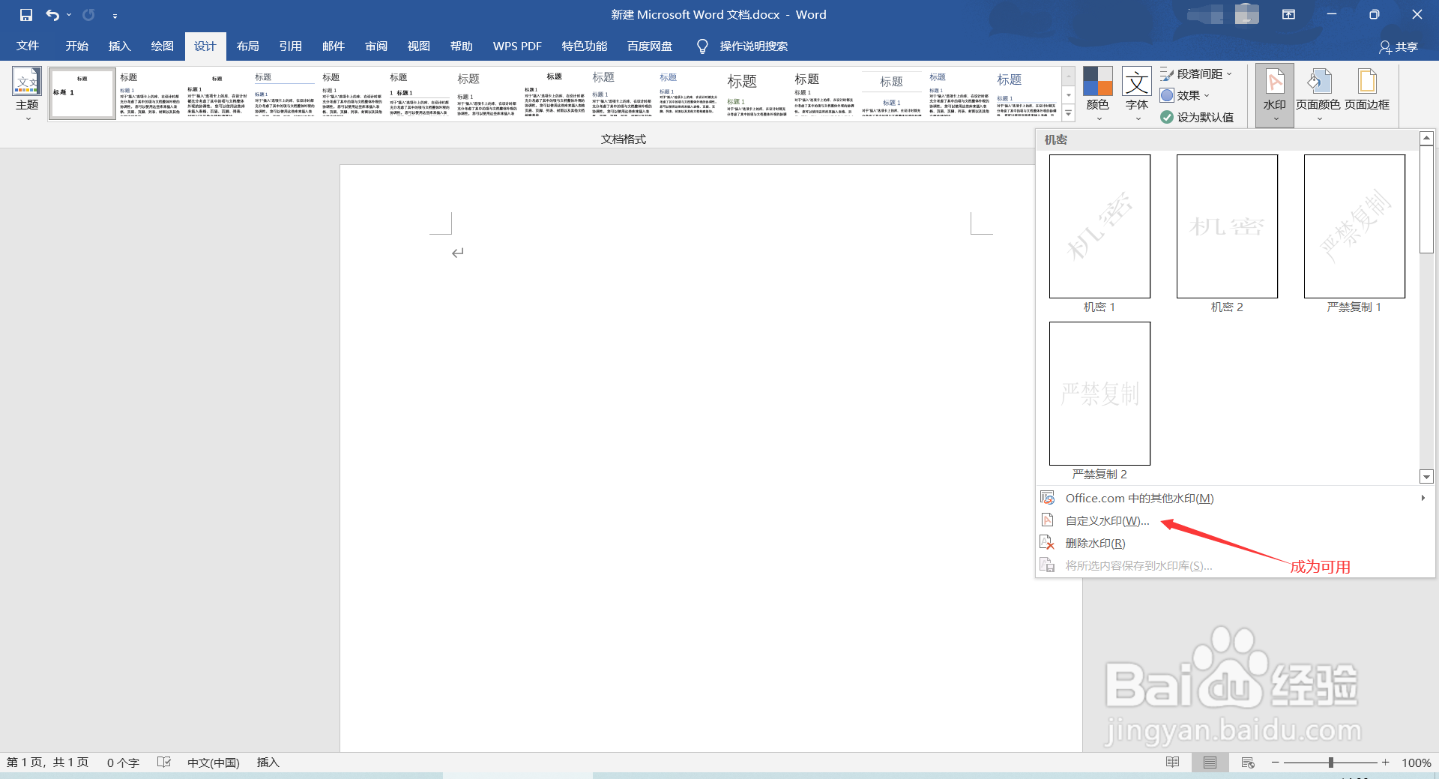Image resolution: width=1439 pixels, height=779 pixels.
Task: Open the 视图 (View) tab
Action: pos(419,46)
